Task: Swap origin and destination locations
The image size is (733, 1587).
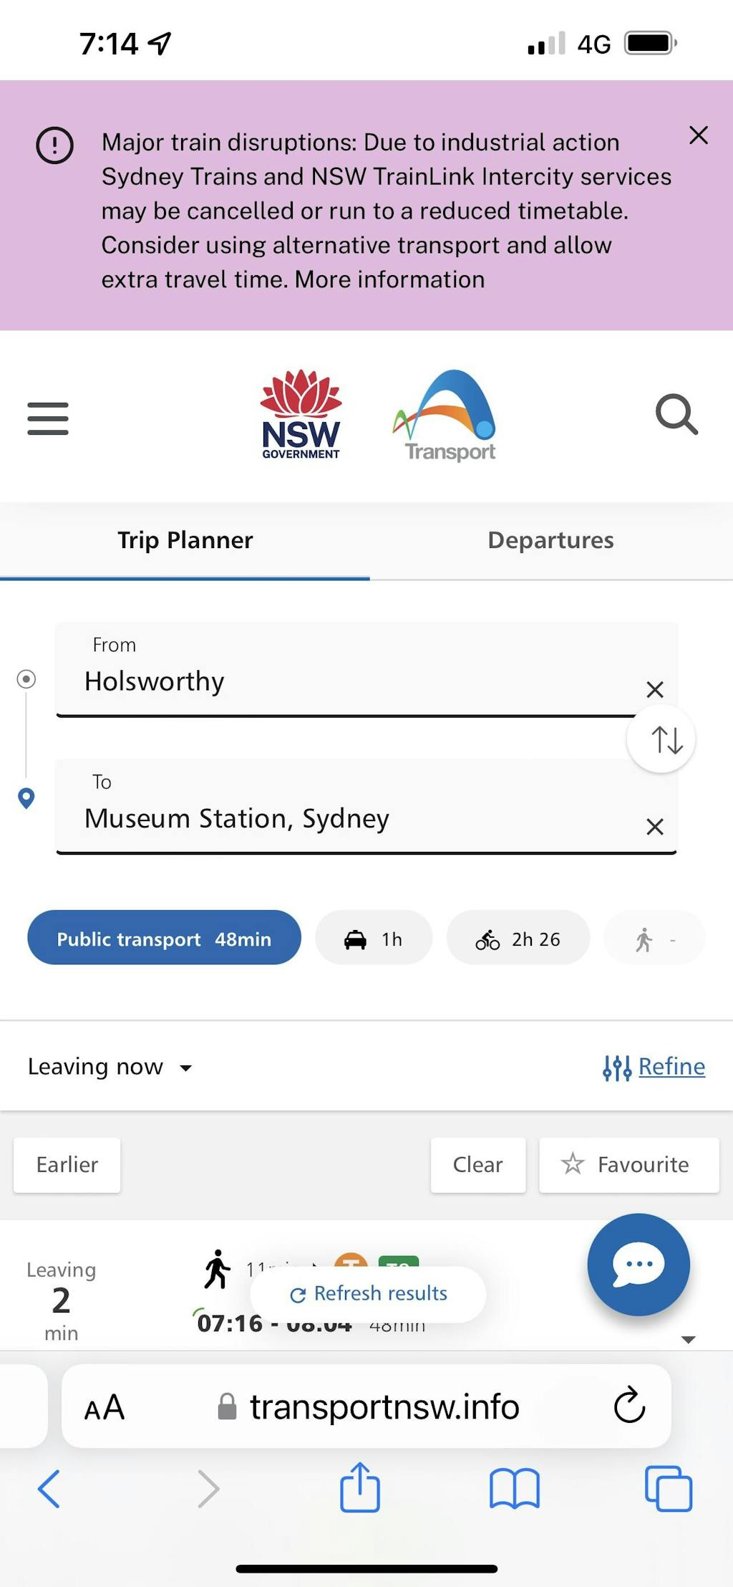Action: point(661,739)
